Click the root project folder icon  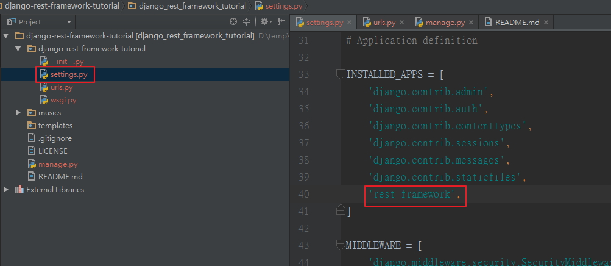pyautogui.click(x=19, y=36)
